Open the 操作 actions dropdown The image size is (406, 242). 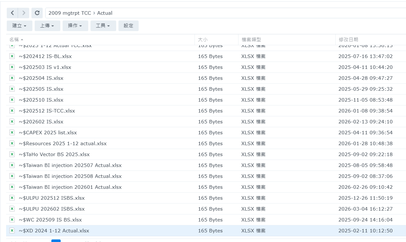click(75, 26)
